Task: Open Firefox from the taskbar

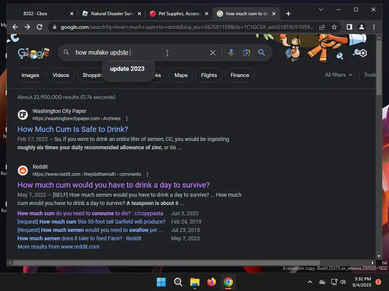Action: click(211, 282)
